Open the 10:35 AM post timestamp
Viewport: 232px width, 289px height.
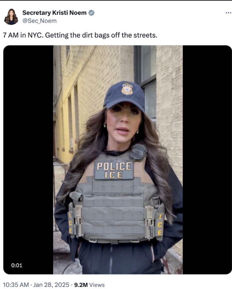click(16, 285)
